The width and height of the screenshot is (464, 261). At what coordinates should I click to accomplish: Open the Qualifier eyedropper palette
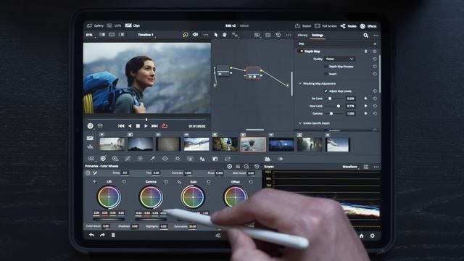[x=153, y=159]
